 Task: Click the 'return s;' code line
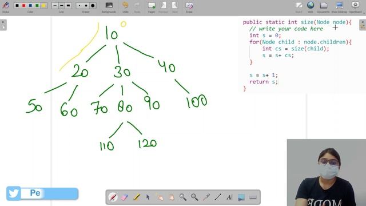(264, 82)
